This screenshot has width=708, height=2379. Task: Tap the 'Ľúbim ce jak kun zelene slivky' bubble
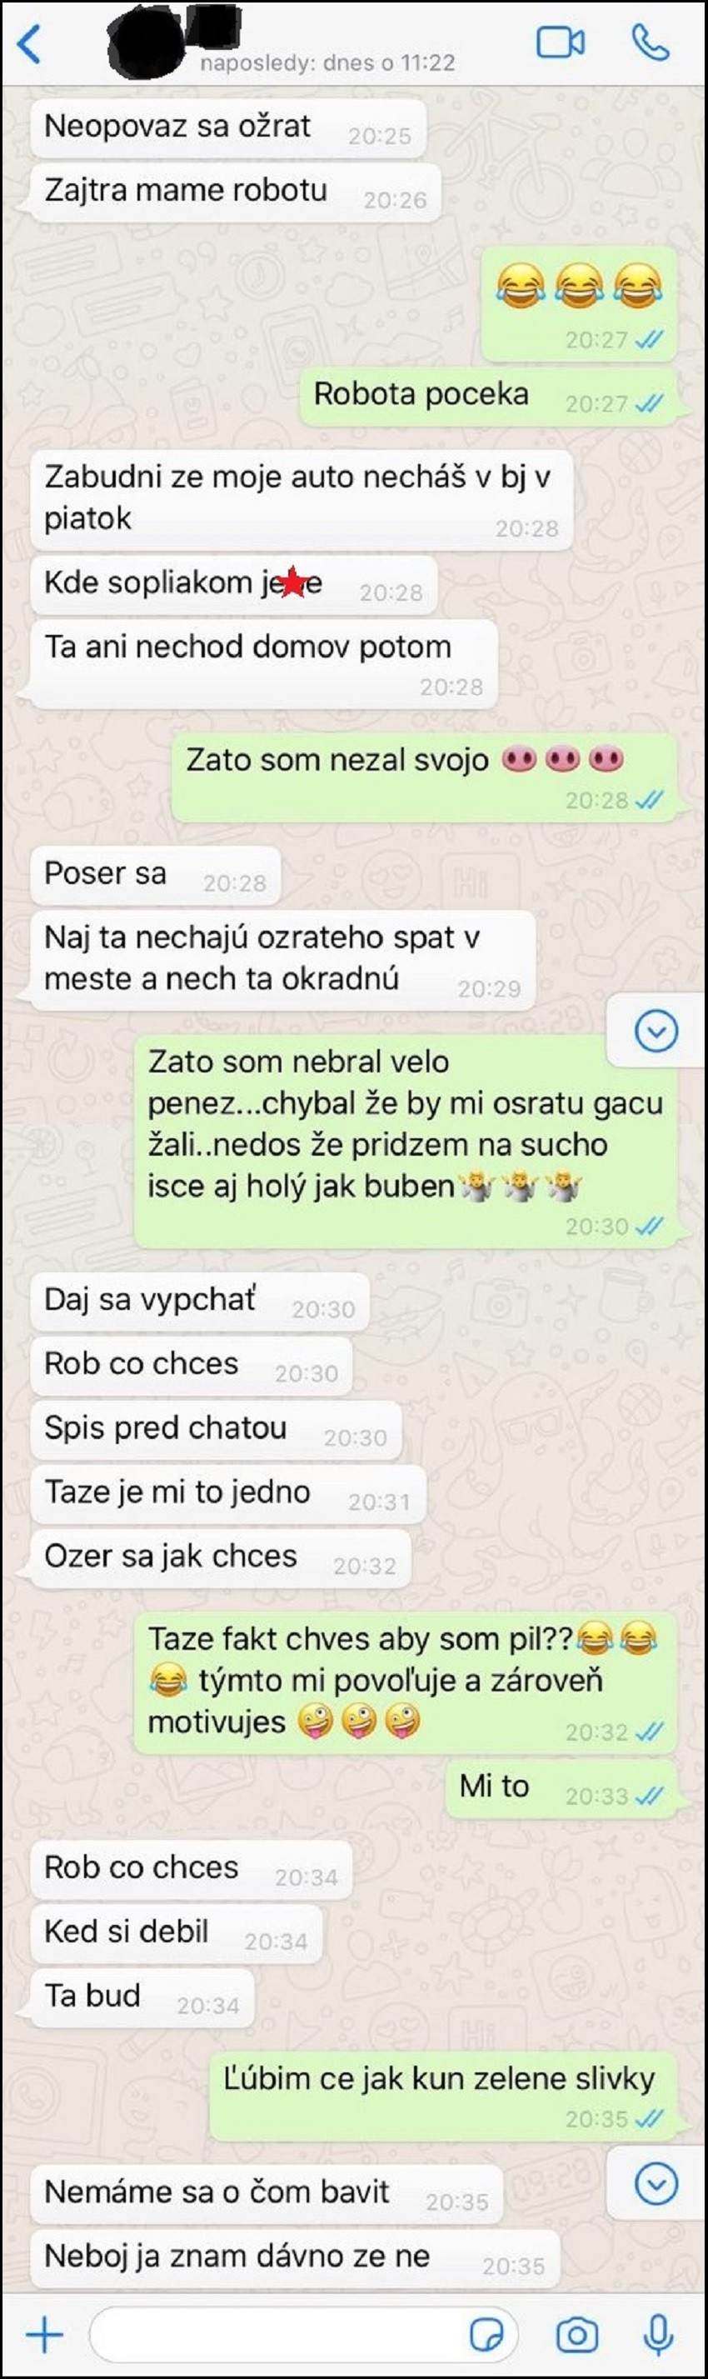coord(443,2097)
